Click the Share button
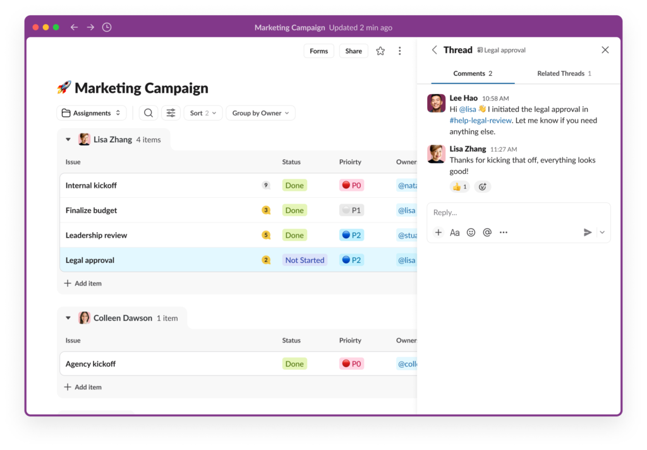Viewport: 647px width, 450px height. 353,51
